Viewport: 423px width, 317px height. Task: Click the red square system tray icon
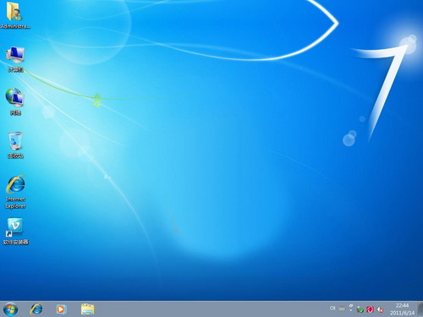370,309
